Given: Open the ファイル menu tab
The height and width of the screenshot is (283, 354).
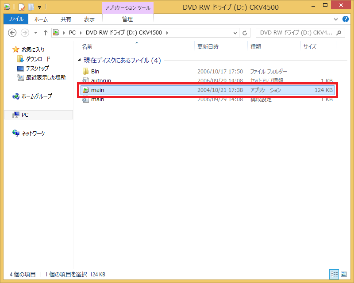Looking at the screenshot, I should (x=16, y=19).
